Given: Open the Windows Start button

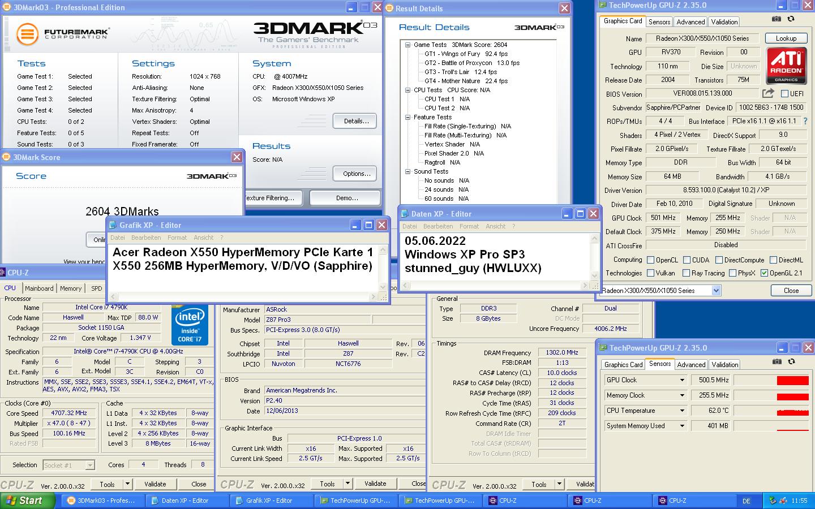Looking at the screenshot, I should pos(28,501).
